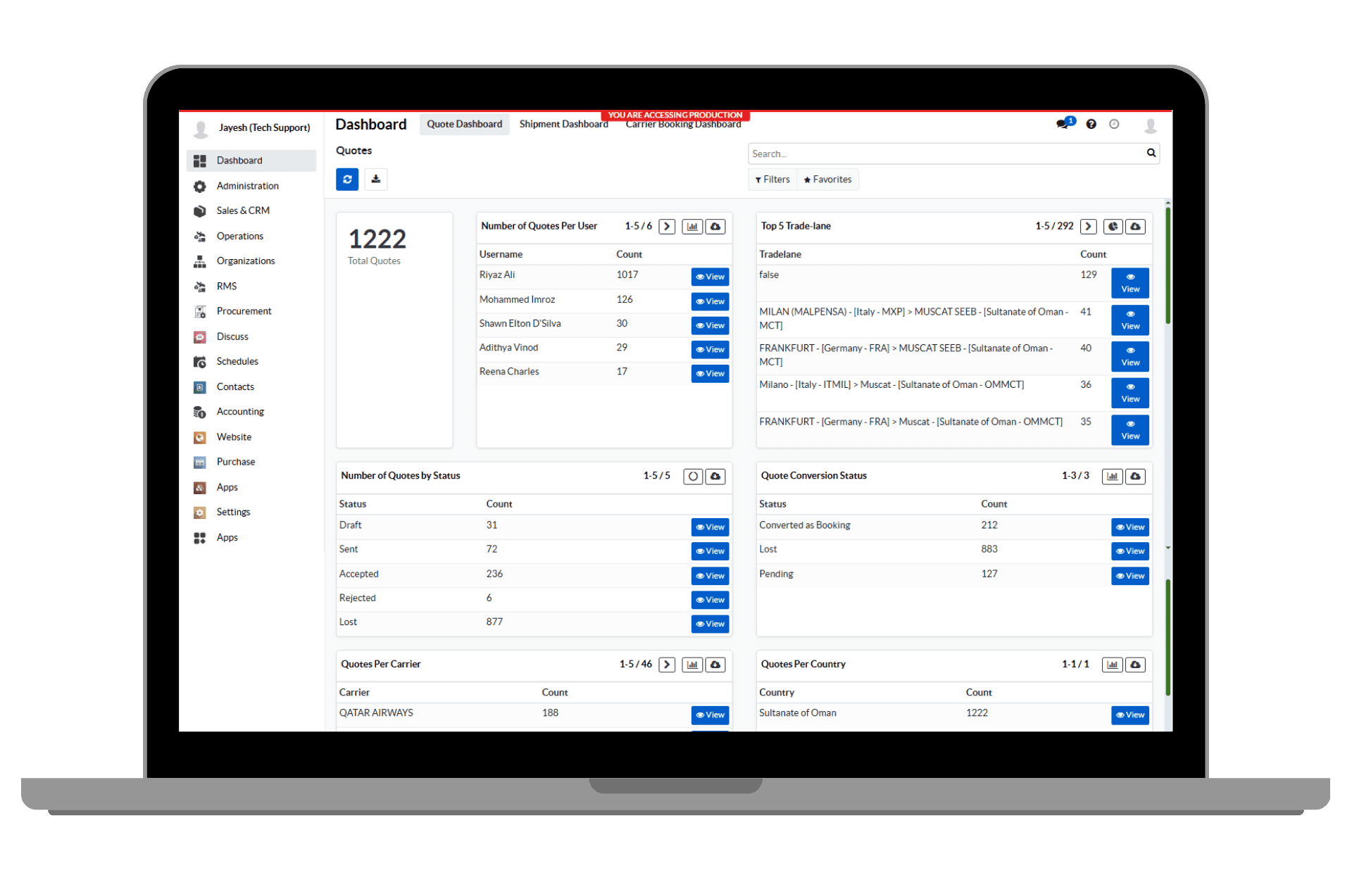Go to next page of Quotes Per Carrier
Image resolution: width=1352 pixels, height=880 pixels.
coord(667,665)
